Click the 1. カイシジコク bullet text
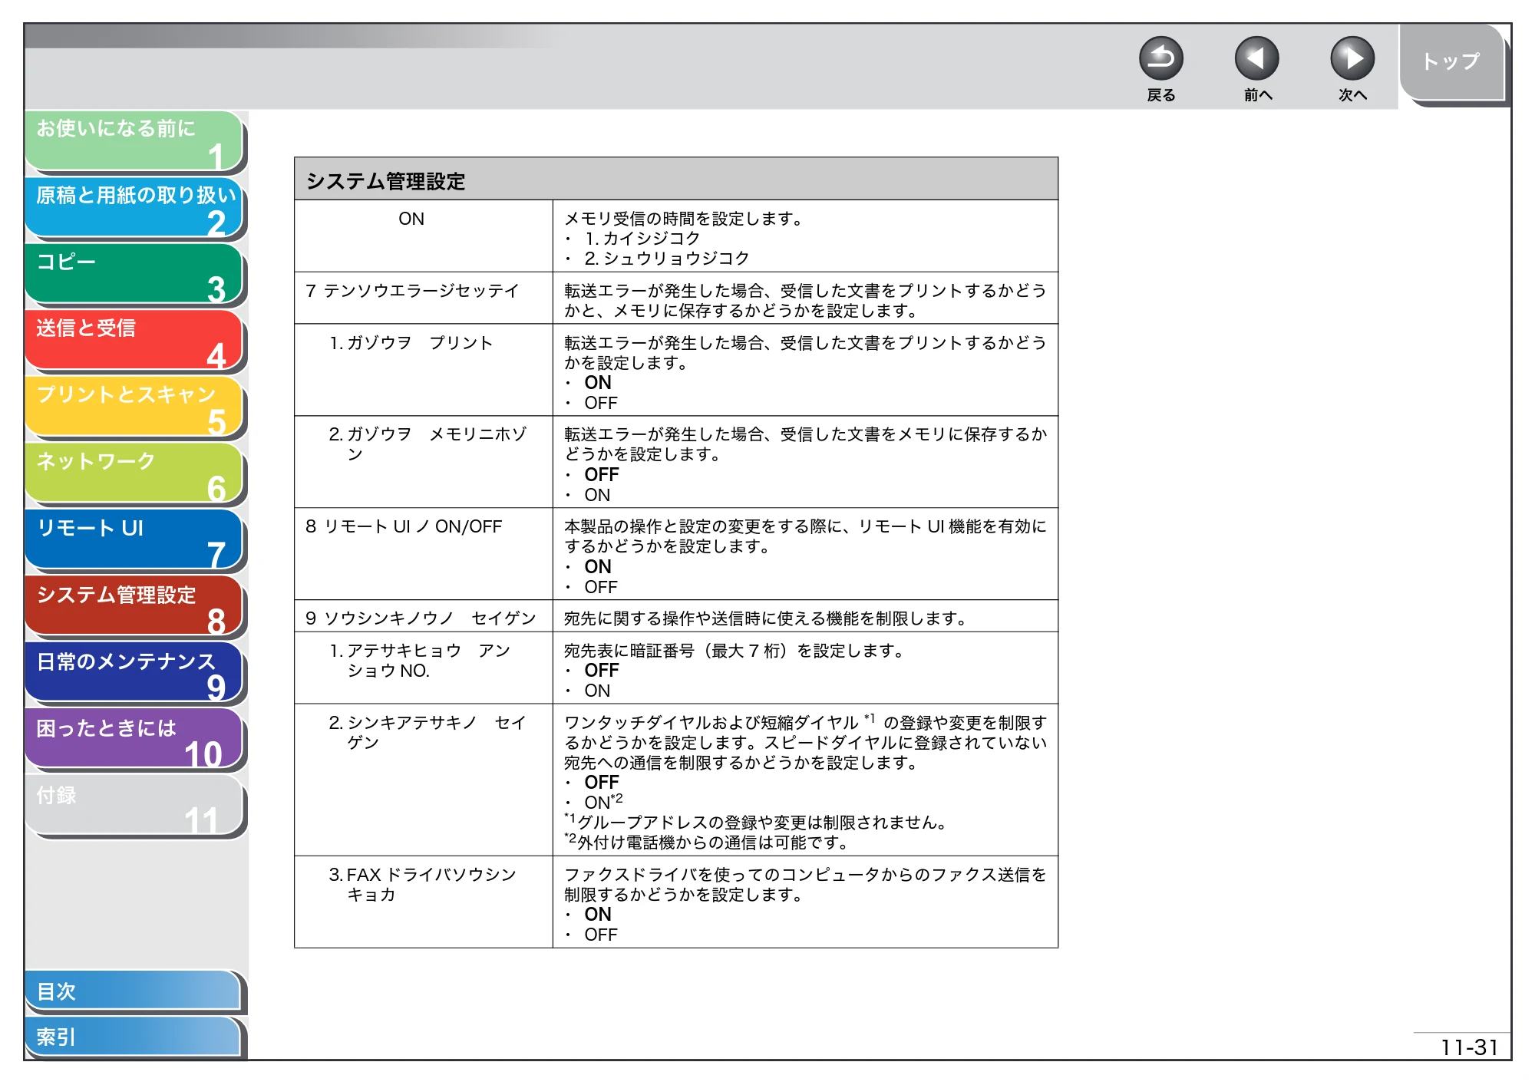Image resolution: width=1535 pixels, height=1085 pixels. [642, 239]
